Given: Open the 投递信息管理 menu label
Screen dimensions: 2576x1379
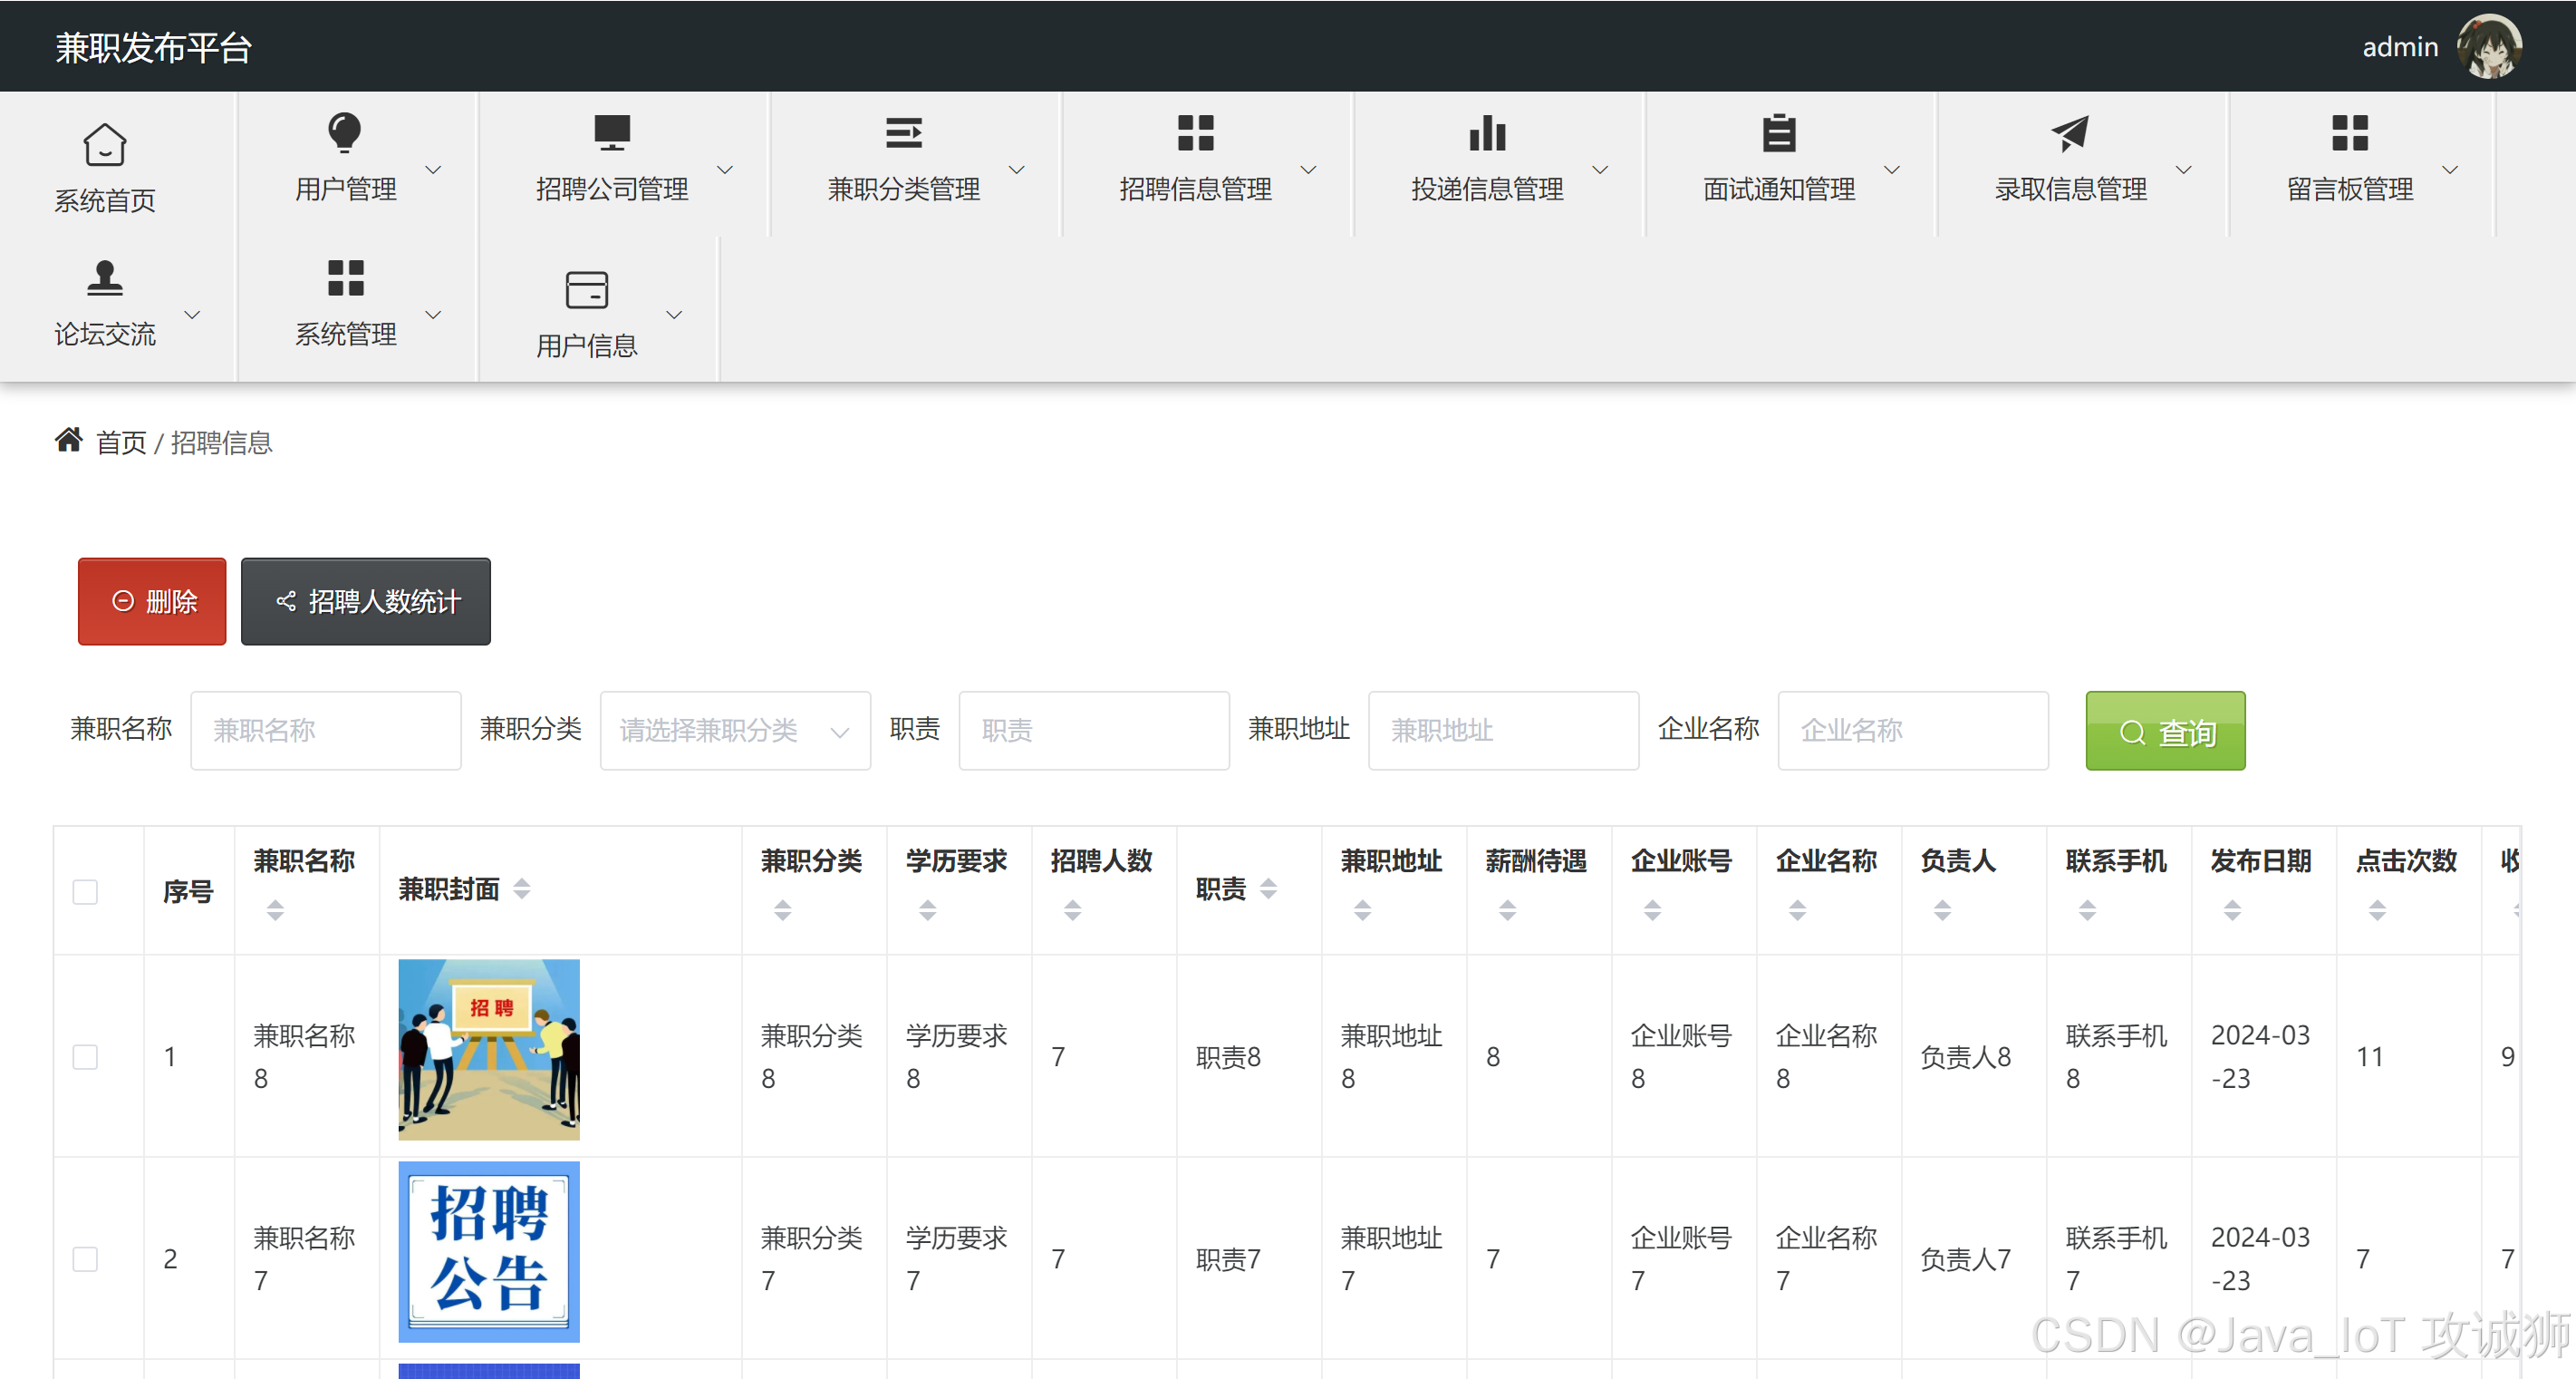Looking at the screenshot, I should pos(1488,189).
